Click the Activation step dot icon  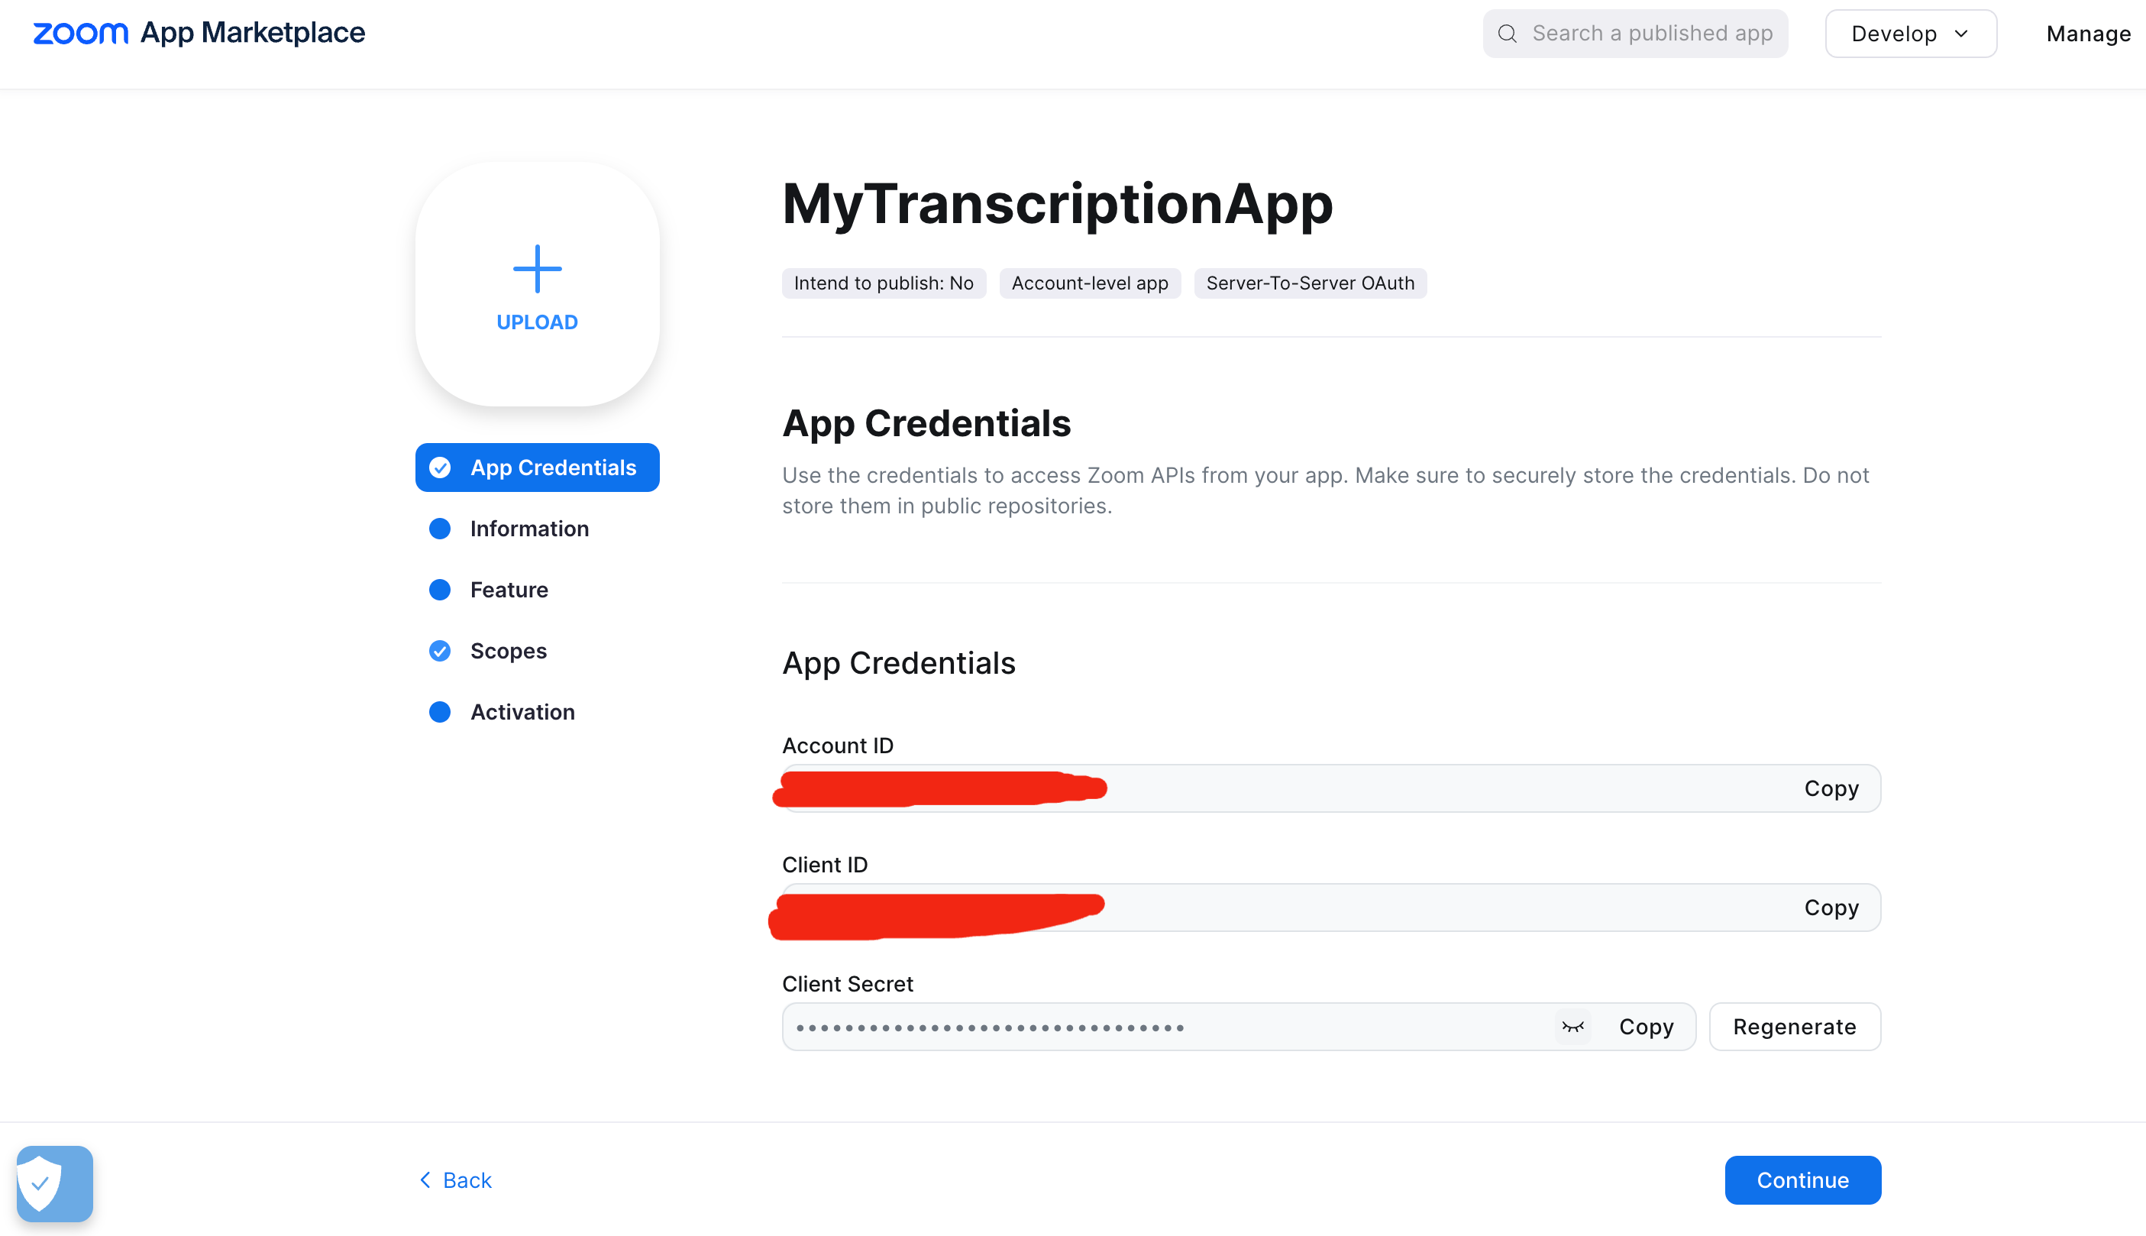click(440, 712)
